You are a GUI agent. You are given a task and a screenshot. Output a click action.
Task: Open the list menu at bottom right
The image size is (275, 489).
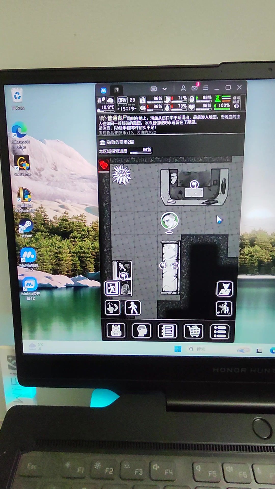219,332
